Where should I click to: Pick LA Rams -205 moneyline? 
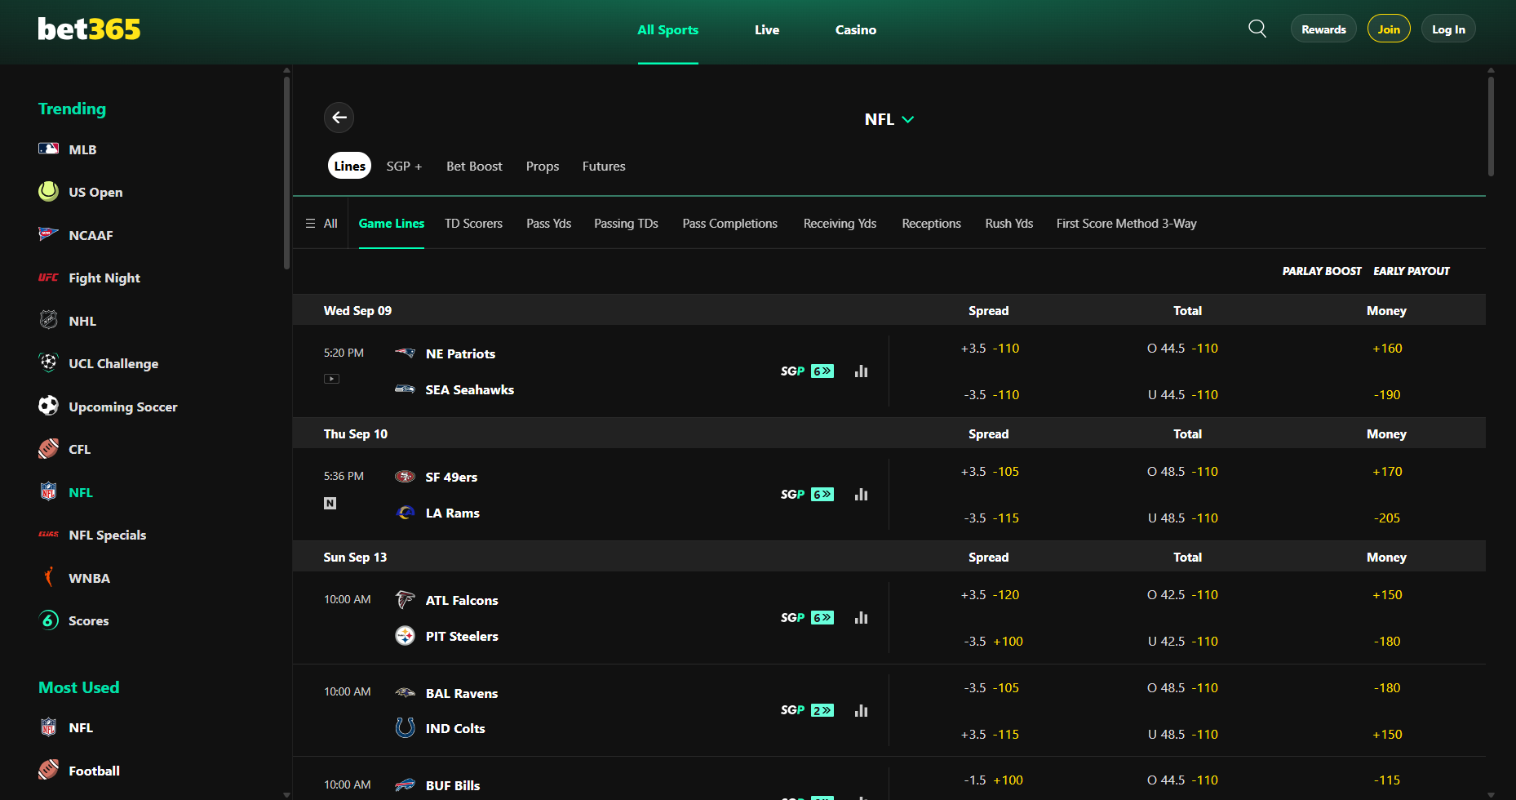1387,518
